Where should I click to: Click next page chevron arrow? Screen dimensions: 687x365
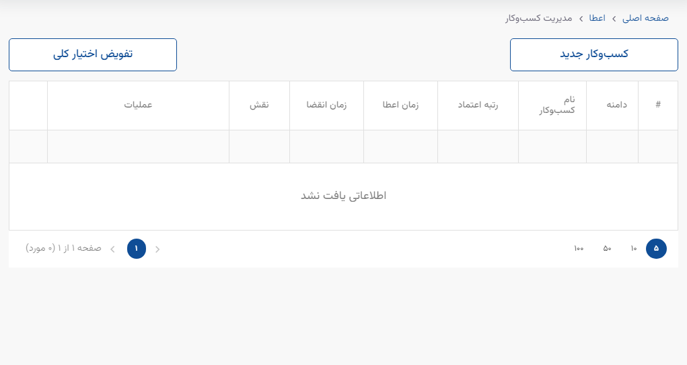tap(112, 249)
